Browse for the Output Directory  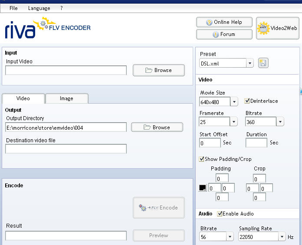tap(157, 127)
